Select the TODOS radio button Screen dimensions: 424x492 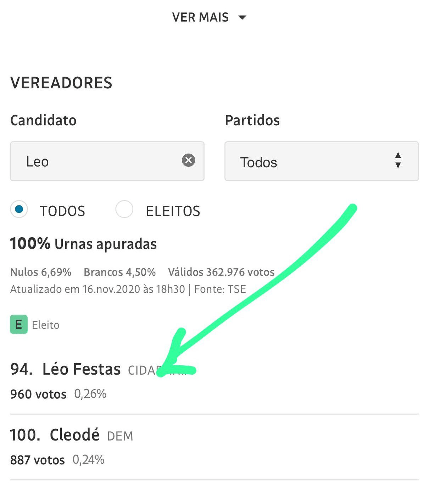[x=19, y=209]
